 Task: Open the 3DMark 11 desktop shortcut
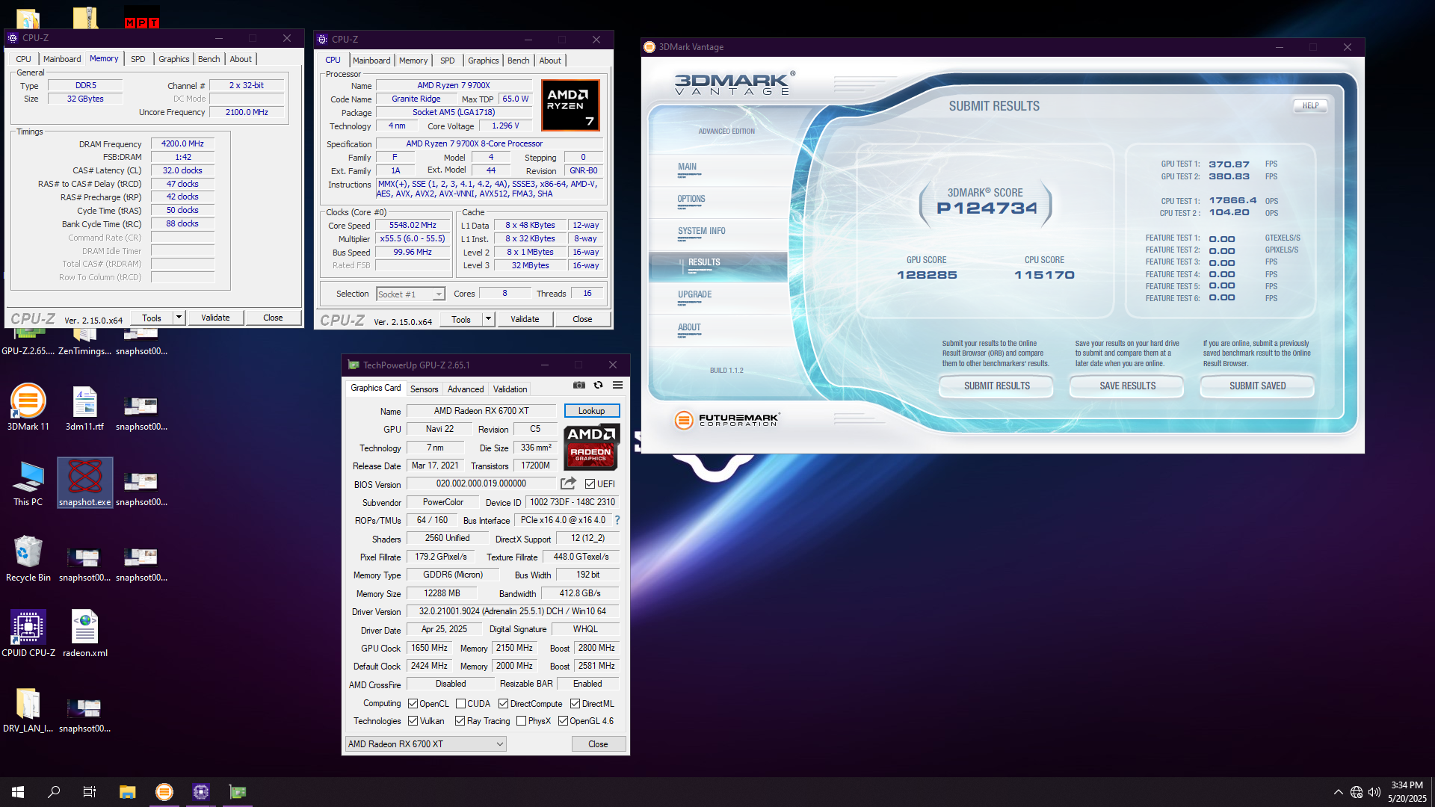pyautogui.click(x=28, y=408)
